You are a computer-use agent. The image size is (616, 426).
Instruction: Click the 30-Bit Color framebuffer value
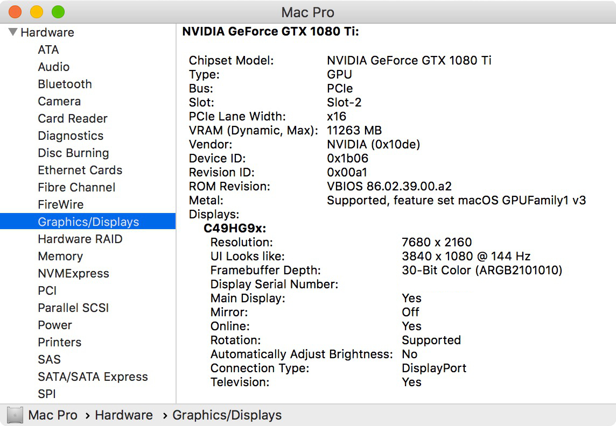click(482, 270)
